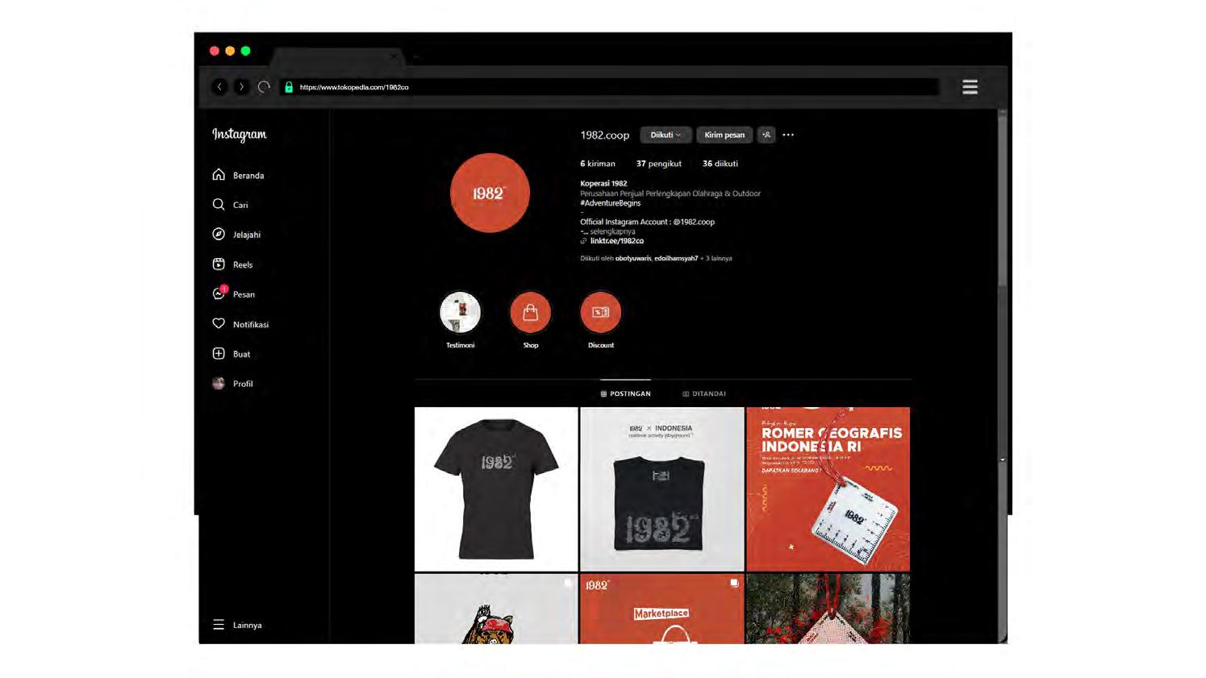
Task: Open Notifikasi heart icon
Action: pos(219,324)
